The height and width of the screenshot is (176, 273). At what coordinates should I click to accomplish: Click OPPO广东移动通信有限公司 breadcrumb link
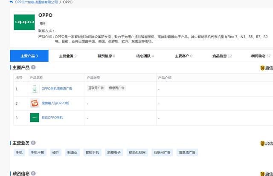[x=36, y=3]
